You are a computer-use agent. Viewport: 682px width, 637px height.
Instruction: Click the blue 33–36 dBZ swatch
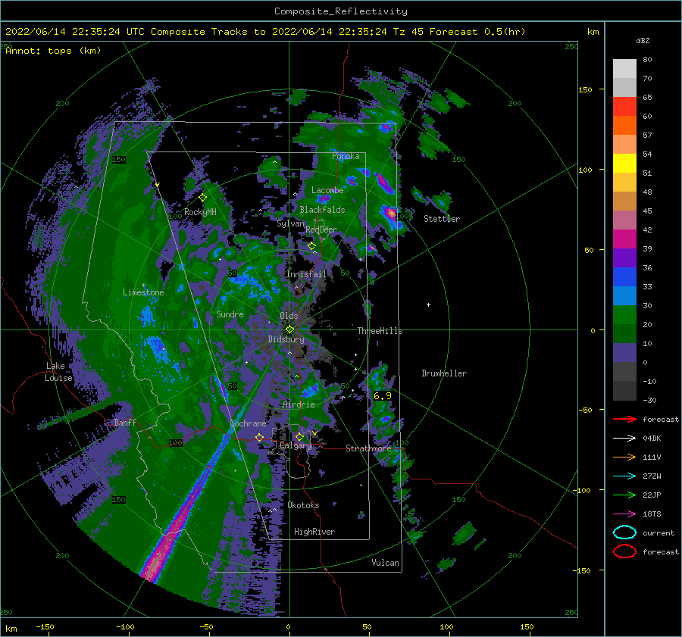click(624, 277)
